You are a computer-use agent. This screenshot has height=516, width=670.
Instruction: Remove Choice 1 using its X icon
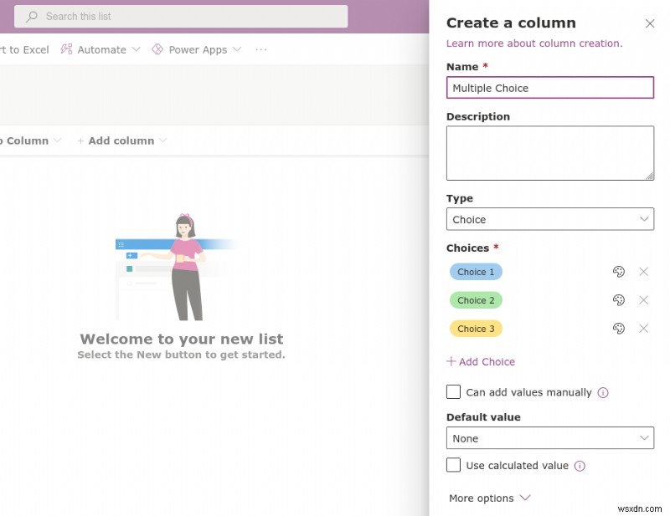[x=644, y=272]
